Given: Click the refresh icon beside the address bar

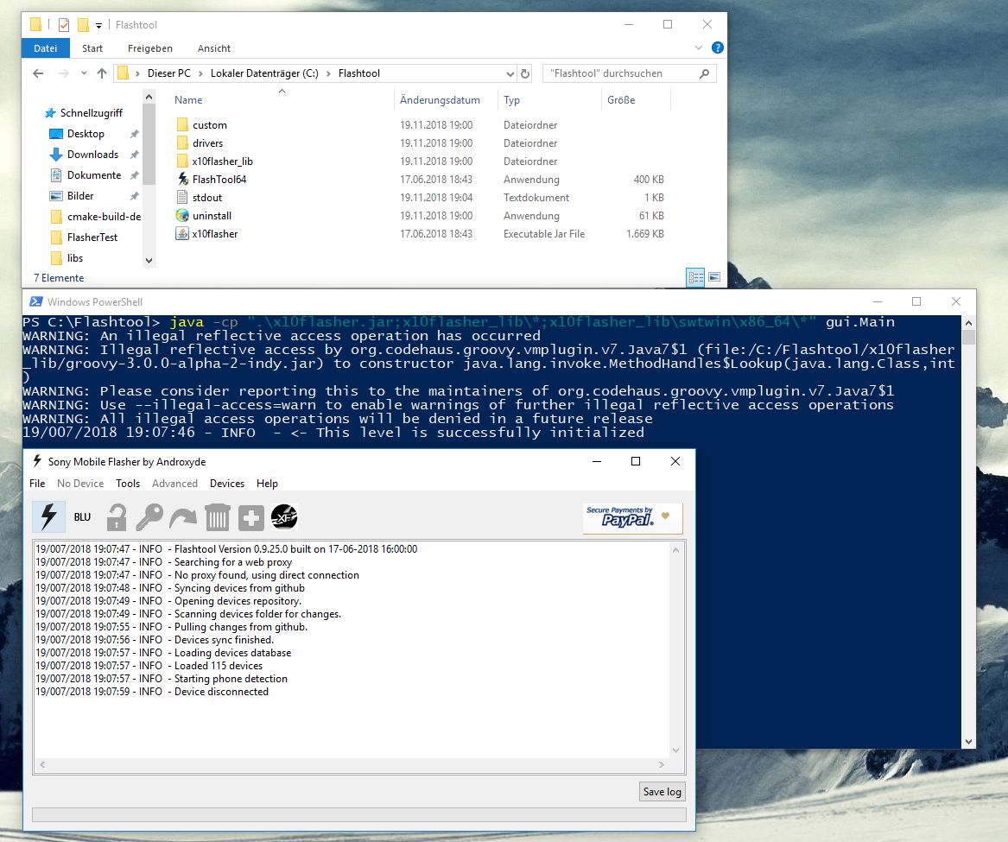Looking at the screenshot, I should (x=525, y=74).
